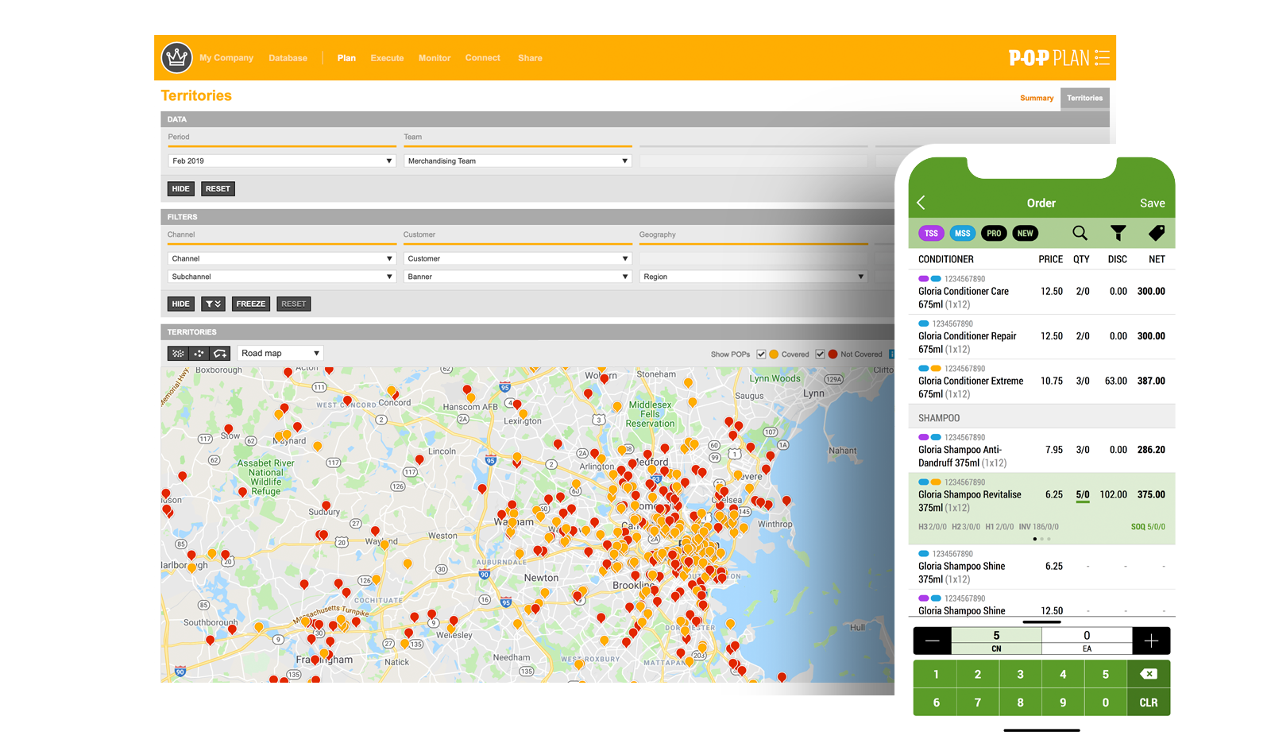Tap keypad digit 9
This screenshot has height=755, width=1271.
[1062, 703]
